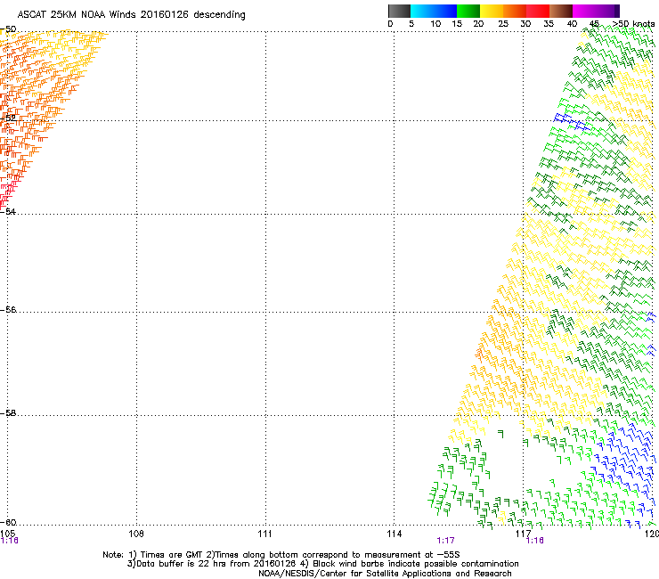The image size is (659, 579).
Task: Select the '35' legend scale label
Action: (x=549, y=24)
